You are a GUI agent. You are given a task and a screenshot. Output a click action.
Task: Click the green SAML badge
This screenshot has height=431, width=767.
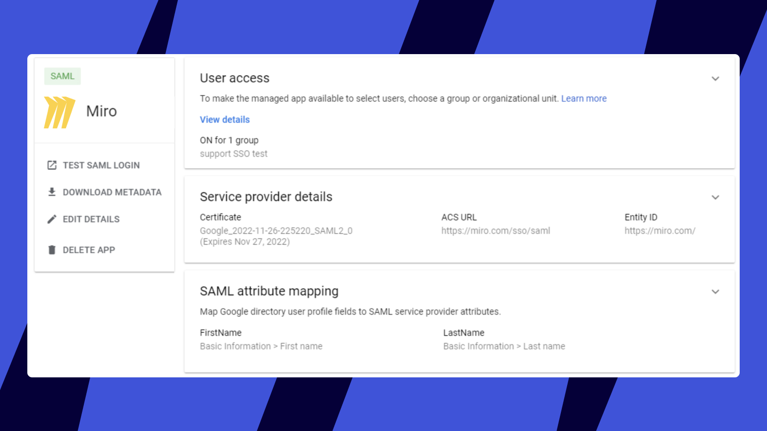(62, 76)
